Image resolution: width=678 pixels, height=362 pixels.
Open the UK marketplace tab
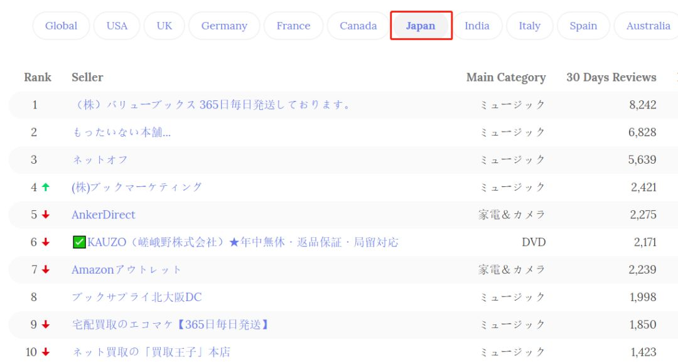point(164,26)
